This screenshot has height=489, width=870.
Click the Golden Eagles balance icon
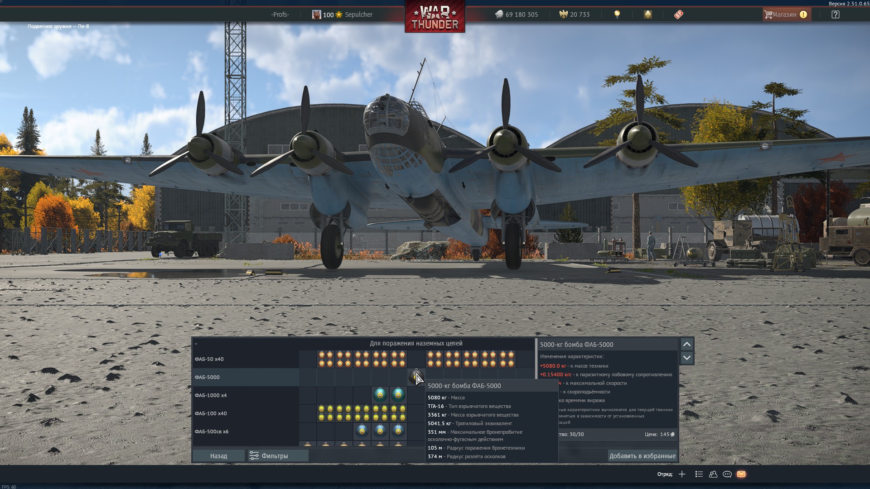[563, 14]
